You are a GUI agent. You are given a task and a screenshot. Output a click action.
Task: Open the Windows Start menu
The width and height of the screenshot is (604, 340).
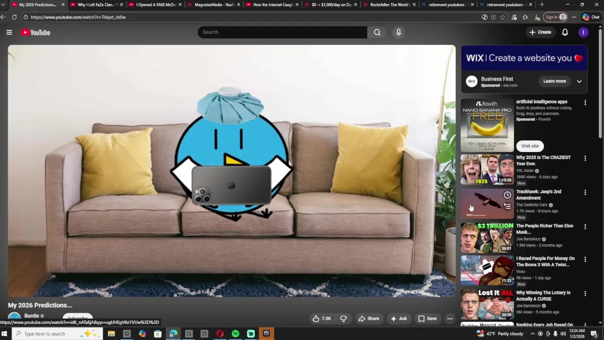click(x=4, y=334)
